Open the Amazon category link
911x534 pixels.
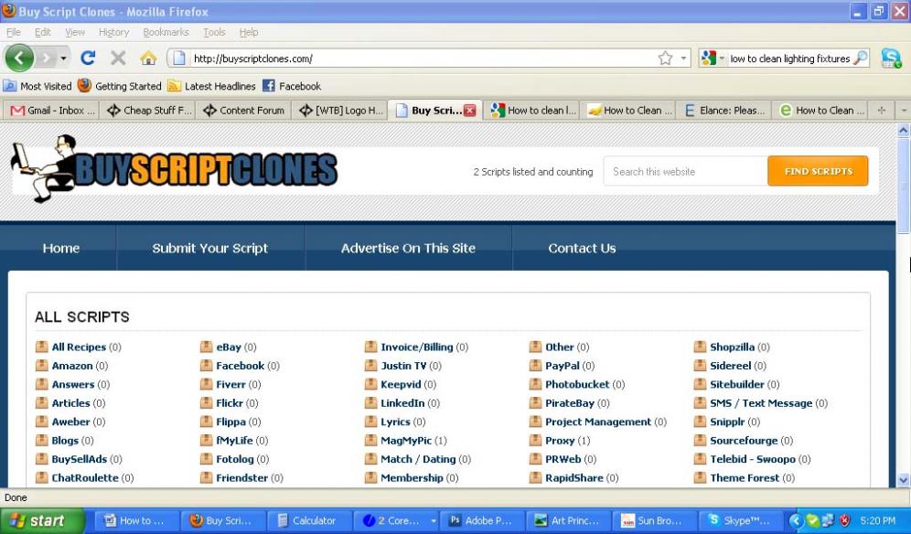click(x=72, y=366)
